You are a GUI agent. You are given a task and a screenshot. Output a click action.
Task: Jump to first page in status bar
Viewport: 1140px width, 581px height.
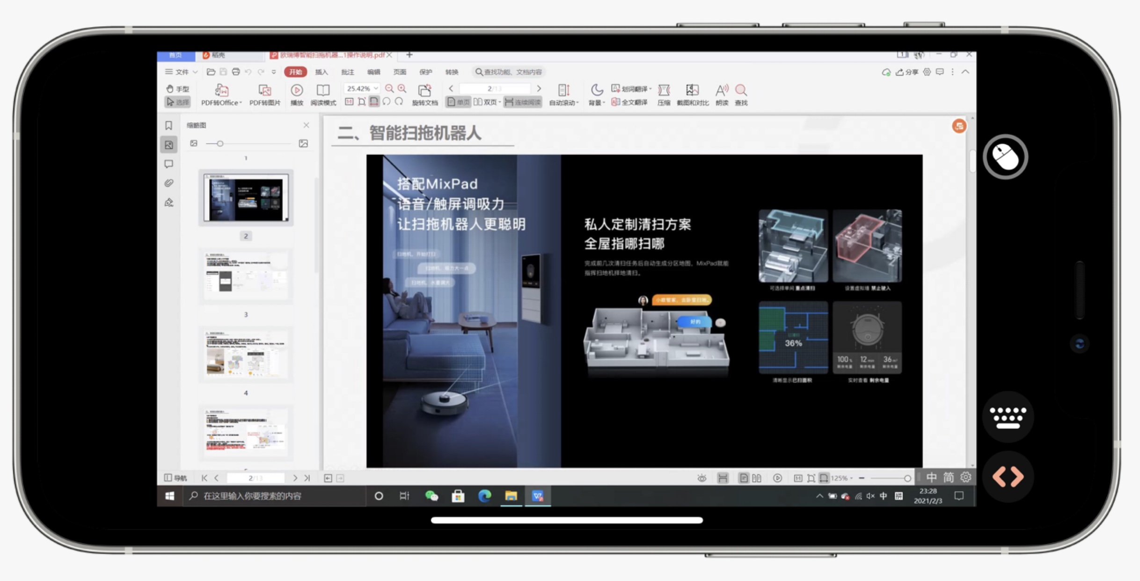[x=204, y=478]
